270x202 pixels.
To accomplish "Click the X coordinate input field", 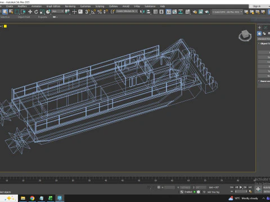I will pos(169,187).
